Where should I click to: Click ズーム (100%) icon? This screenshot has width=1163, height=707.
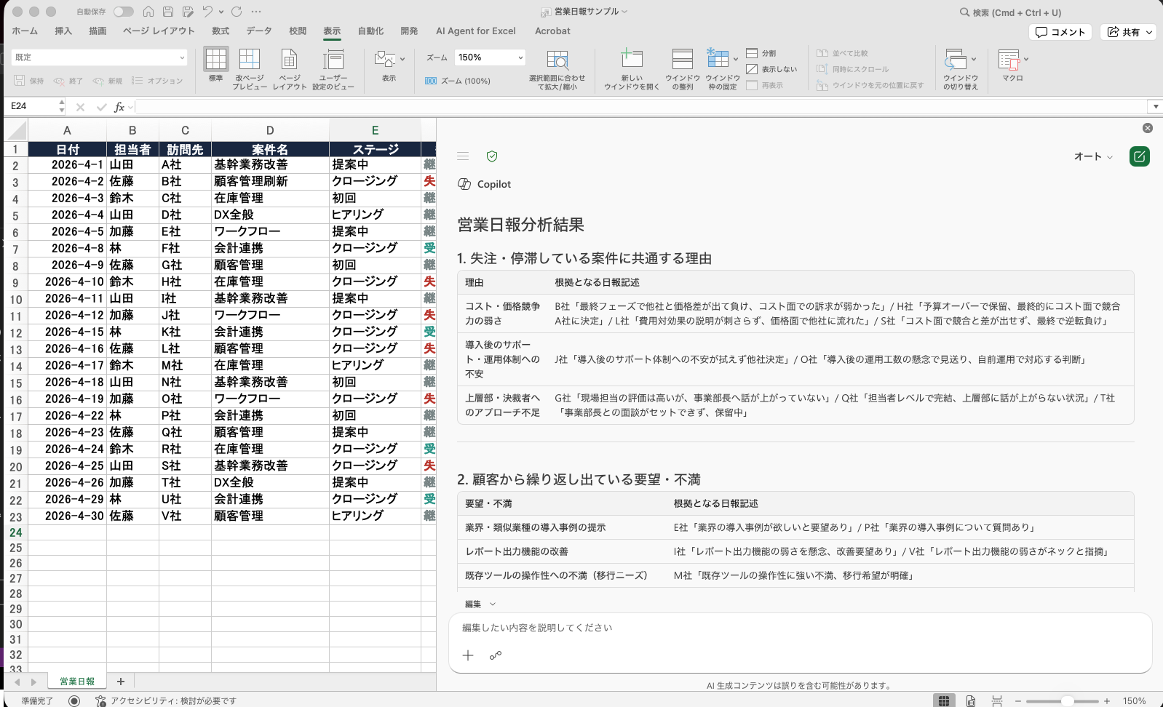tap(431, 81)
